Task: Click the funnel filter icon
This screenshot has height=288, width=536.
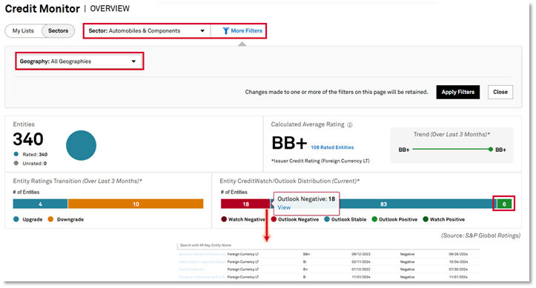Action: click(x=225, y=30)
